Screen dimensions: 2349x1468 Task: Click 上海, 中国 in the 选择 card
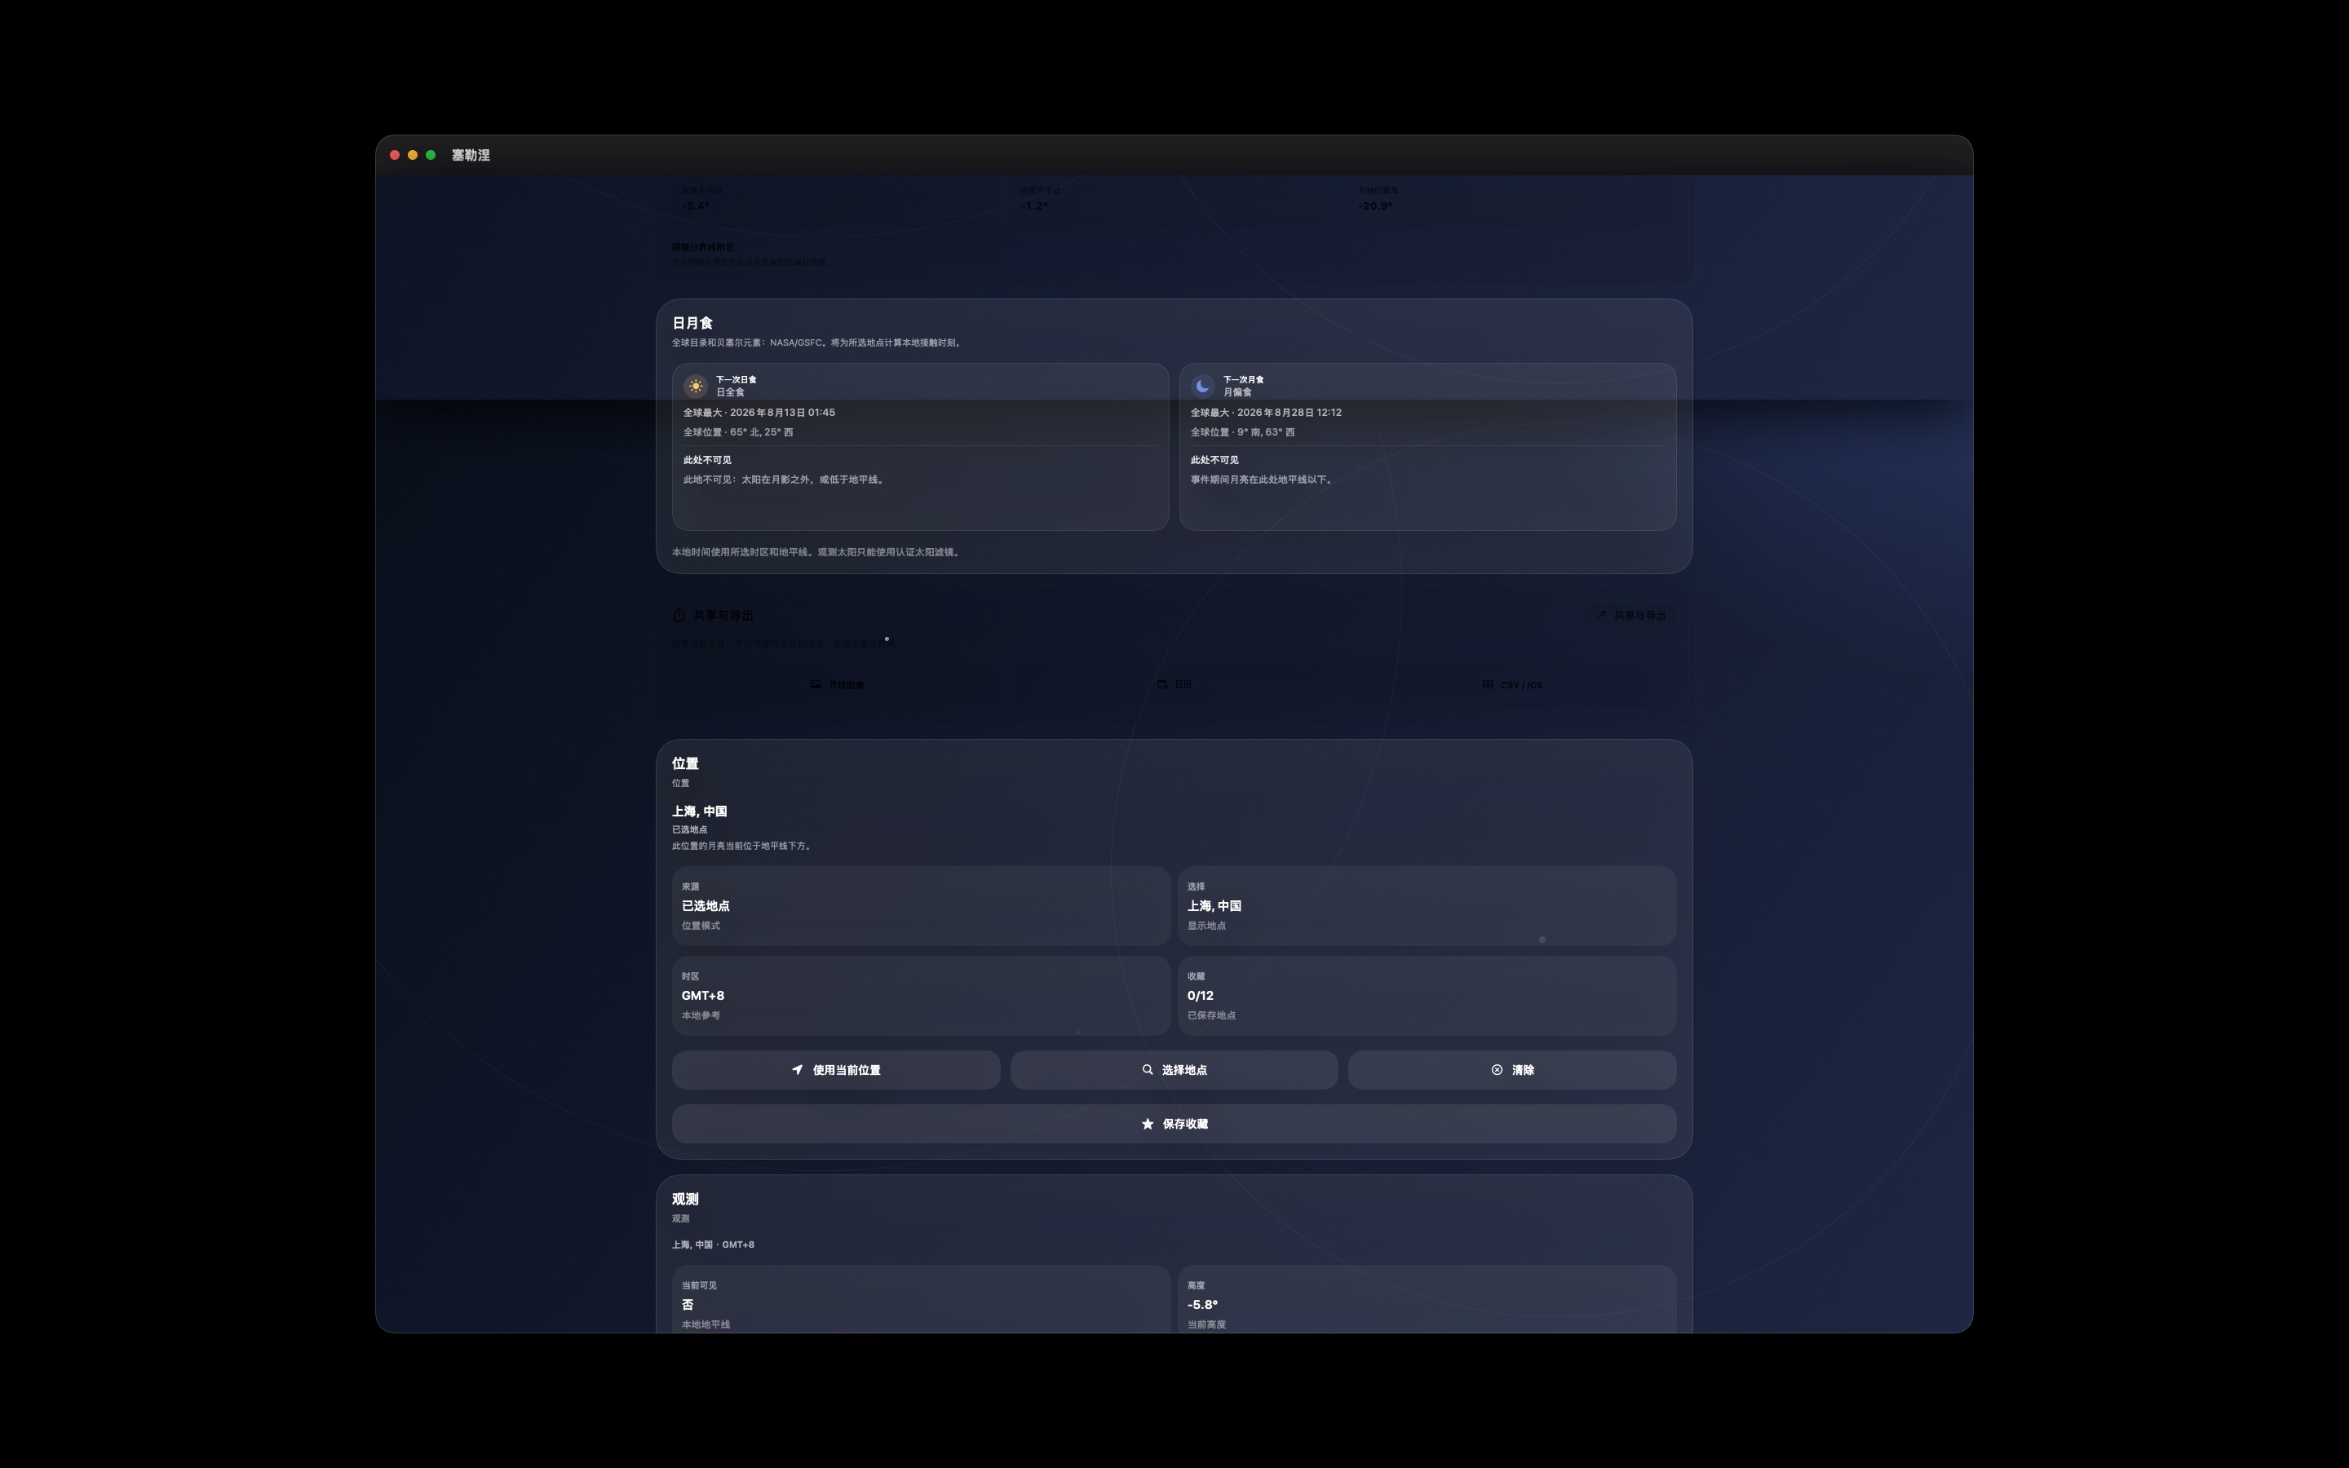(x=1214, y=906)
